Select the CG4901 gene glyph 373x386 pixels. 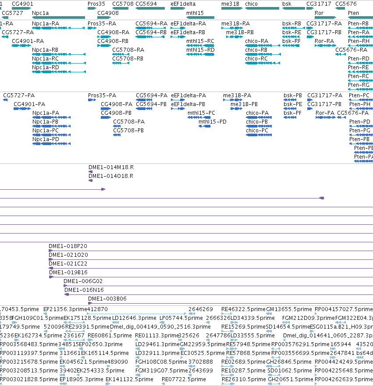click(x=21, y=8)
